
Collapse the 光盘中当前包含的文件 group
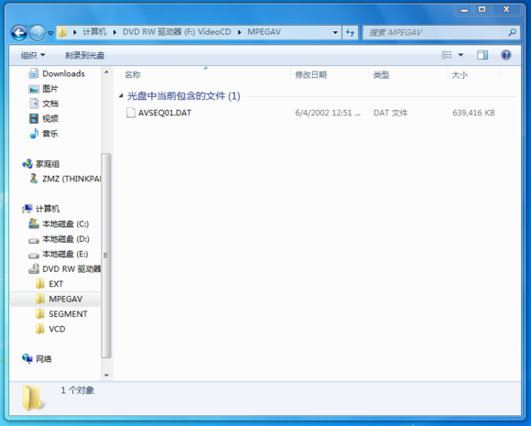pyautogui.click(x=121, y=96)
